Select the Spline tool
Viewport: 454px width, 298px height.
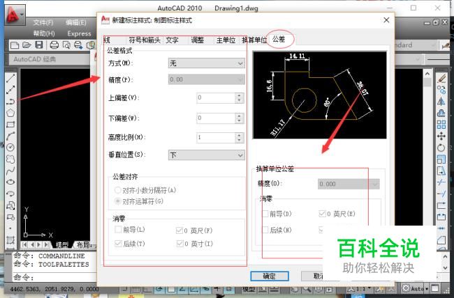pos(10,171)
